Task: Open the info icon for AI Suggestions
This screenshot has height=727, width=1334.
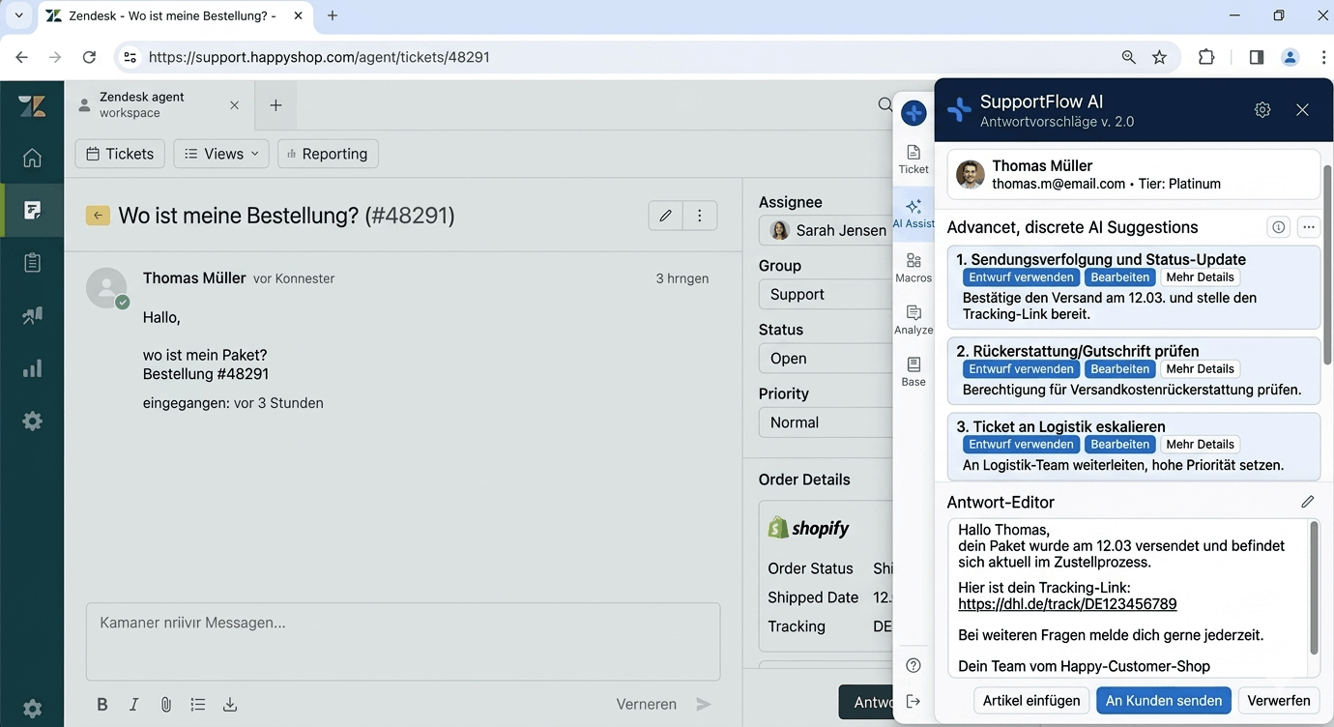Action: (1279, 227)
